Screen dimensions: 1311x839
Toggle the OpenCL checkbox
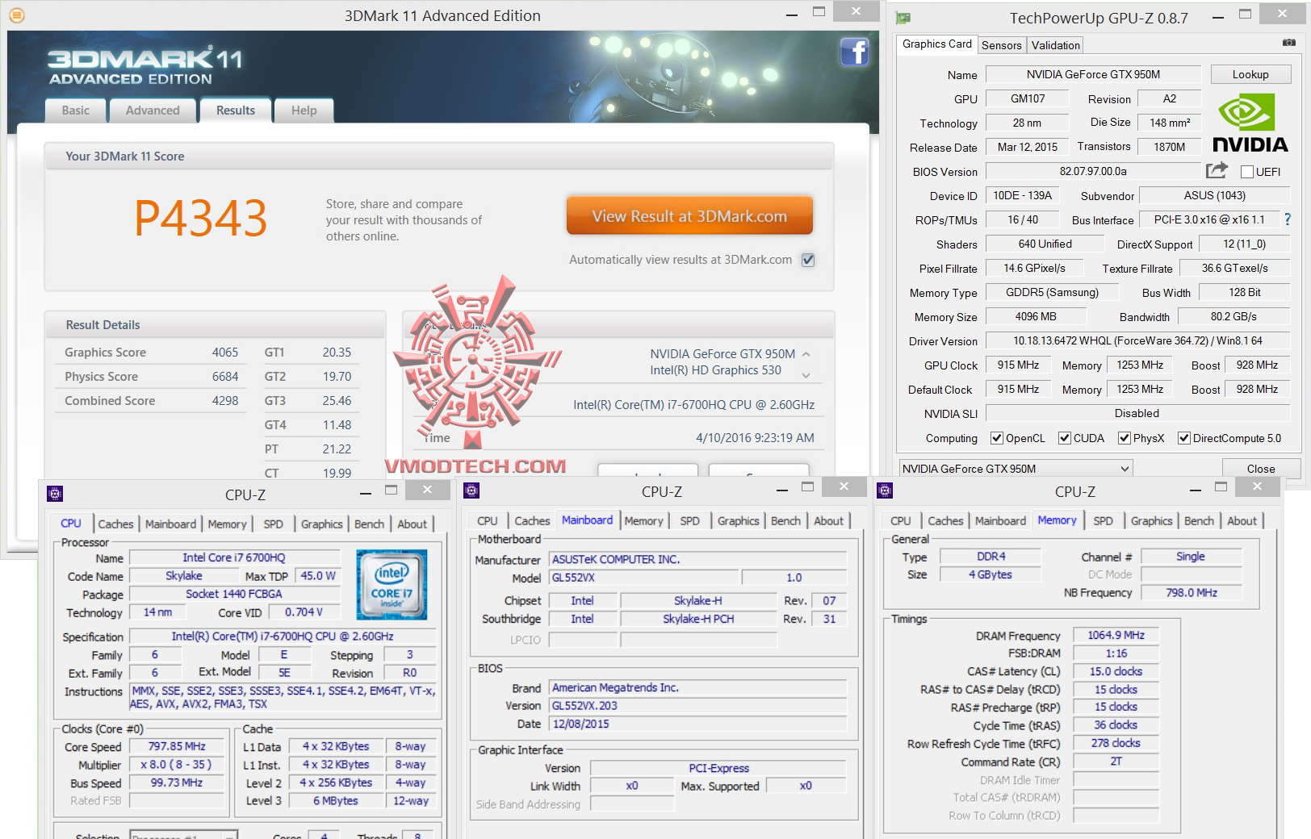coord(997,438)
